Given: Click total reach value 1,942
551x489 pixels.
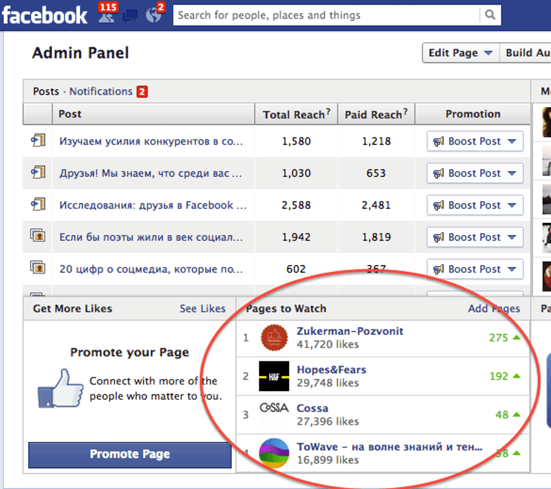Looking at the screenshot, I should (x=296, y=237).
